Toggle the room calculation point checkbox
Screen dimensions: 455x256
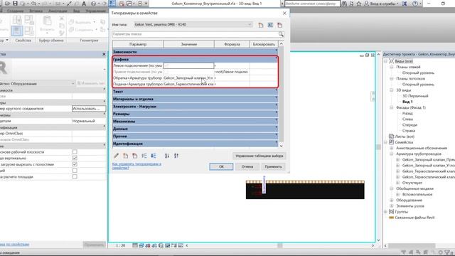pos(75,176)
